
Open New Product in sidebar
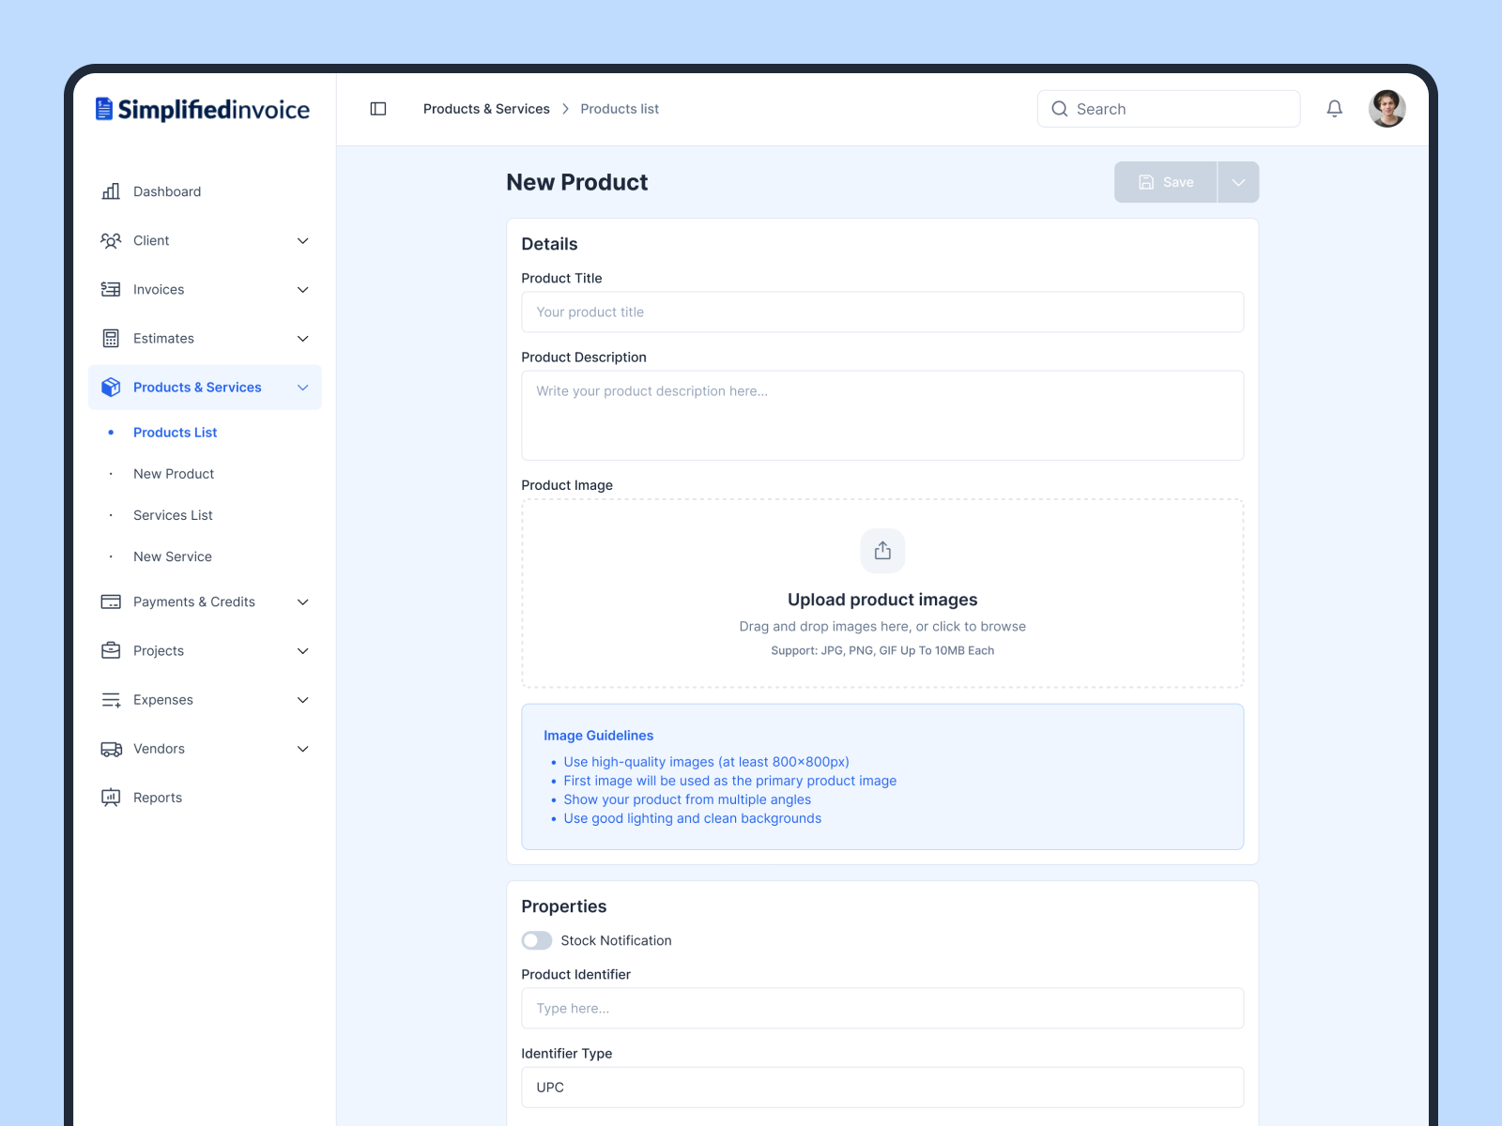174,474
